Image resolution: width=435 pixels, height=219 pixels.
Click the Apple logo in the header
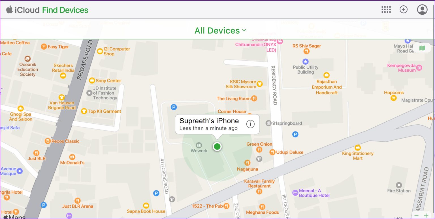(9, 9)
